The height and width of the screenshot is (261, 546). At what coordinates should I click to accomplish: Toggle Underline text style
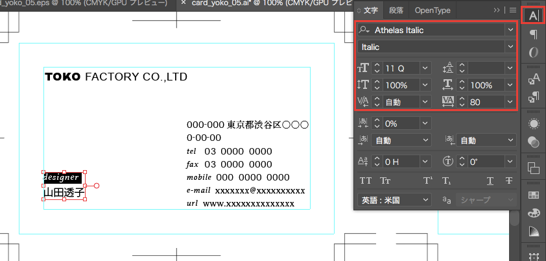pyautogui.click(x=490, y=180)
